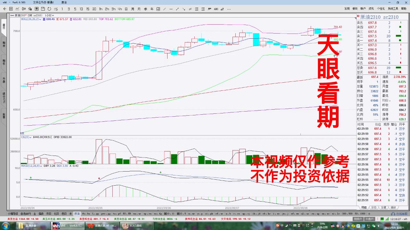Select the trend line drawing tool
This screenshot has width=410, height=230.
(x=164, y=9)
